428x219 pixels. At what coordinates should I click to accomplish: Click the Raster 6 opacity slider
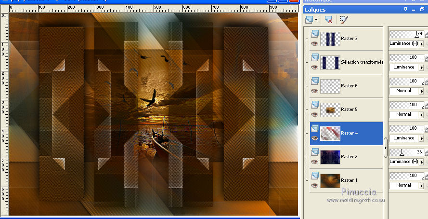coord(406,81)
